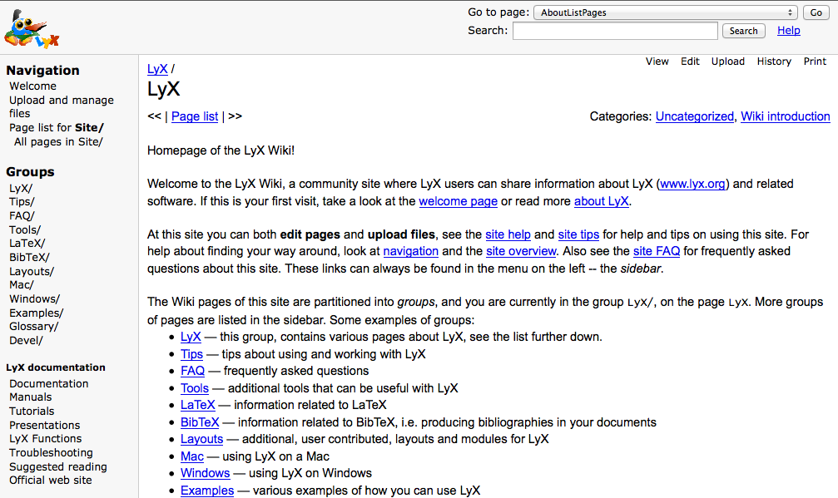838x498 pixels.
Task: Select Layouts/ group in sidebar
Action: point(32,271)
